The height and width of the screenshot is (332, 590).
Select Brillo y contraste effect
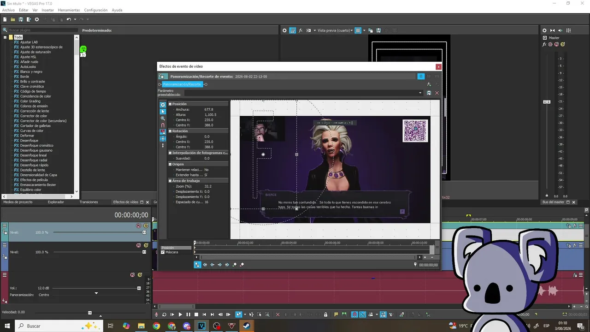(x=32, y=82)
